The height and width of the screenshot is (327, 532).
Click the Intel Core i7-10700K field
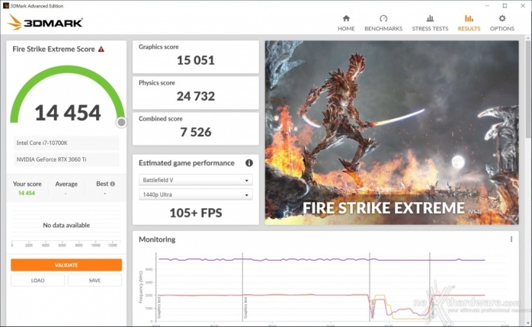[66, 143]
